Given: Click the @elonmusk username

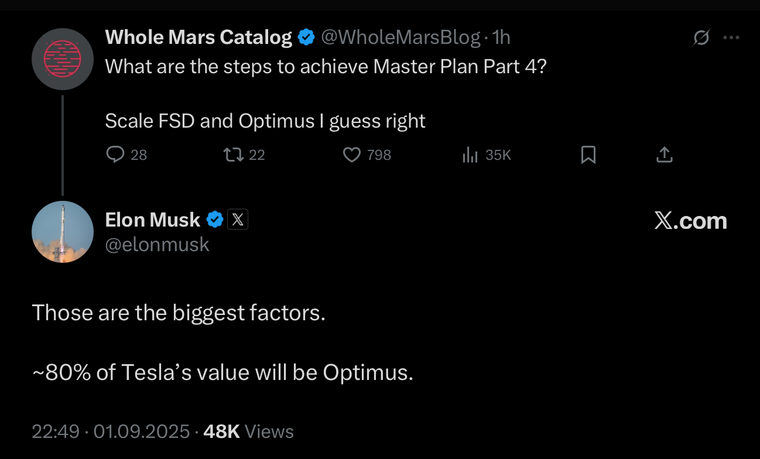Looking at the screenshot, I should pyautogui.click(x=157, y=244).
